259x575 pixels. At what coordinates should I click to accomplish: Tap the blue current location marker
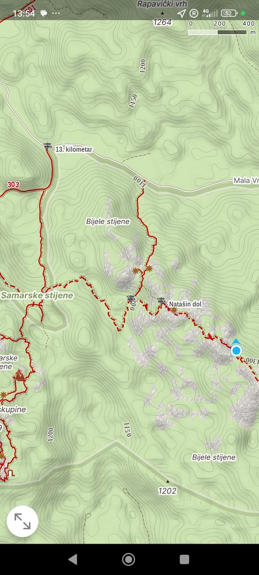coord(237,350)
